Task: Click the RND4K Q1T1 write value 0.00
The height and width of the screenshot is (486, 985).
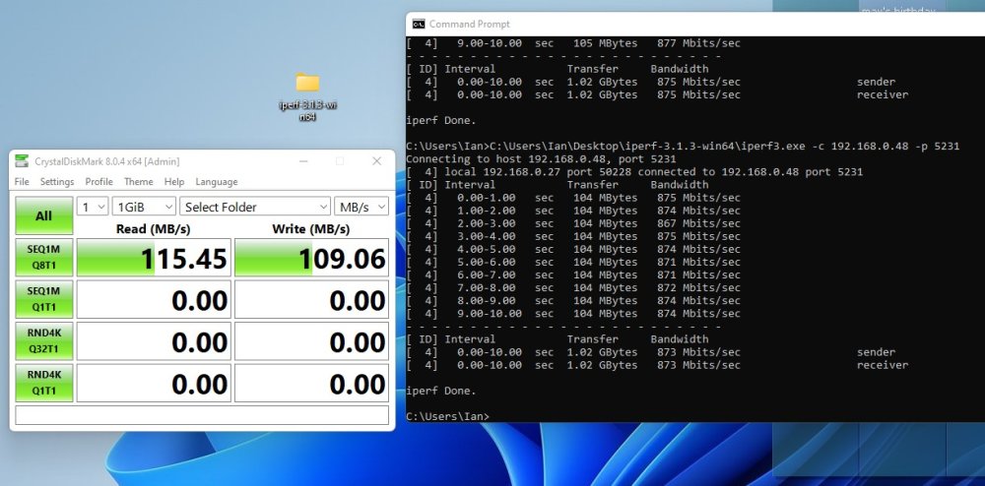Action: point(311,383)
